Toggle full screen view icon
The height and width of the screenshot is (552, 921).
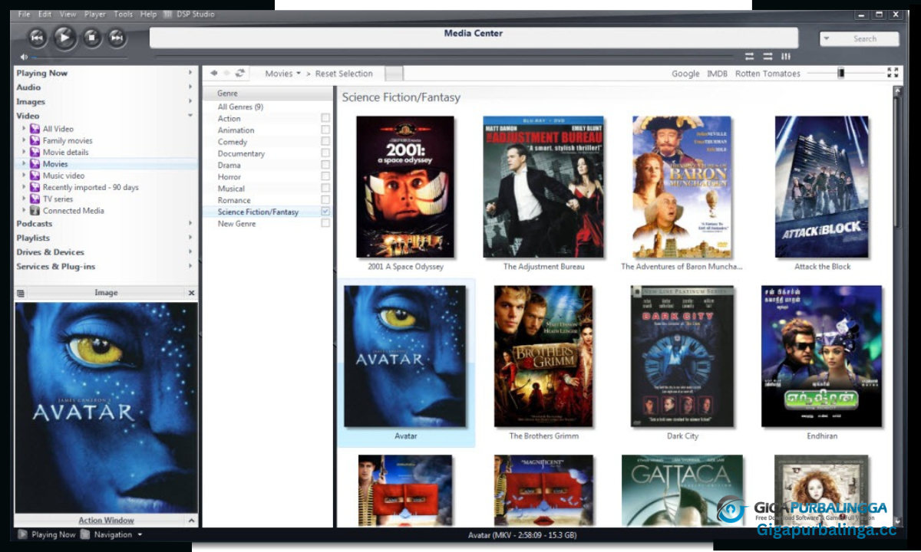pos(893,73)
